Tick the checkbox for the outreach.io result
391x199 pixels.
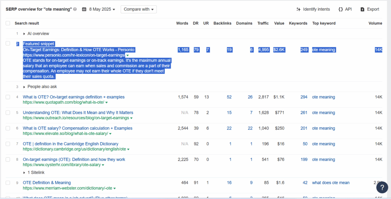pyautogui.click(x=8, y=113)
